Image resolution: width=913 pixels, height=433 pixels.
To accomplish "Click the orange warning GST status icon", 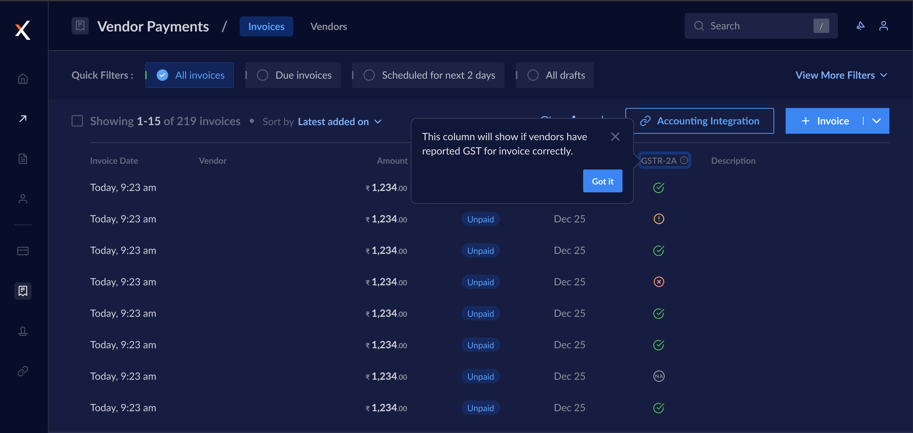I will tap(659, 219).
